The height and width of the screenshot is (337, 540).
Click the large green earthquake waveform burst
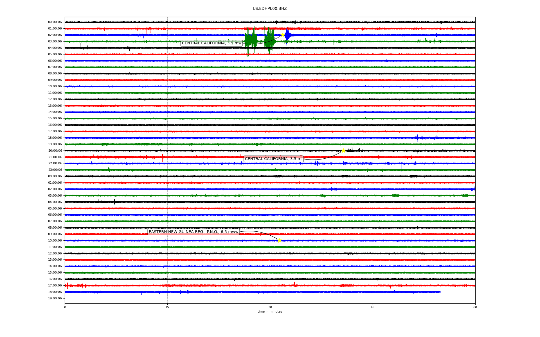[251, 41]
